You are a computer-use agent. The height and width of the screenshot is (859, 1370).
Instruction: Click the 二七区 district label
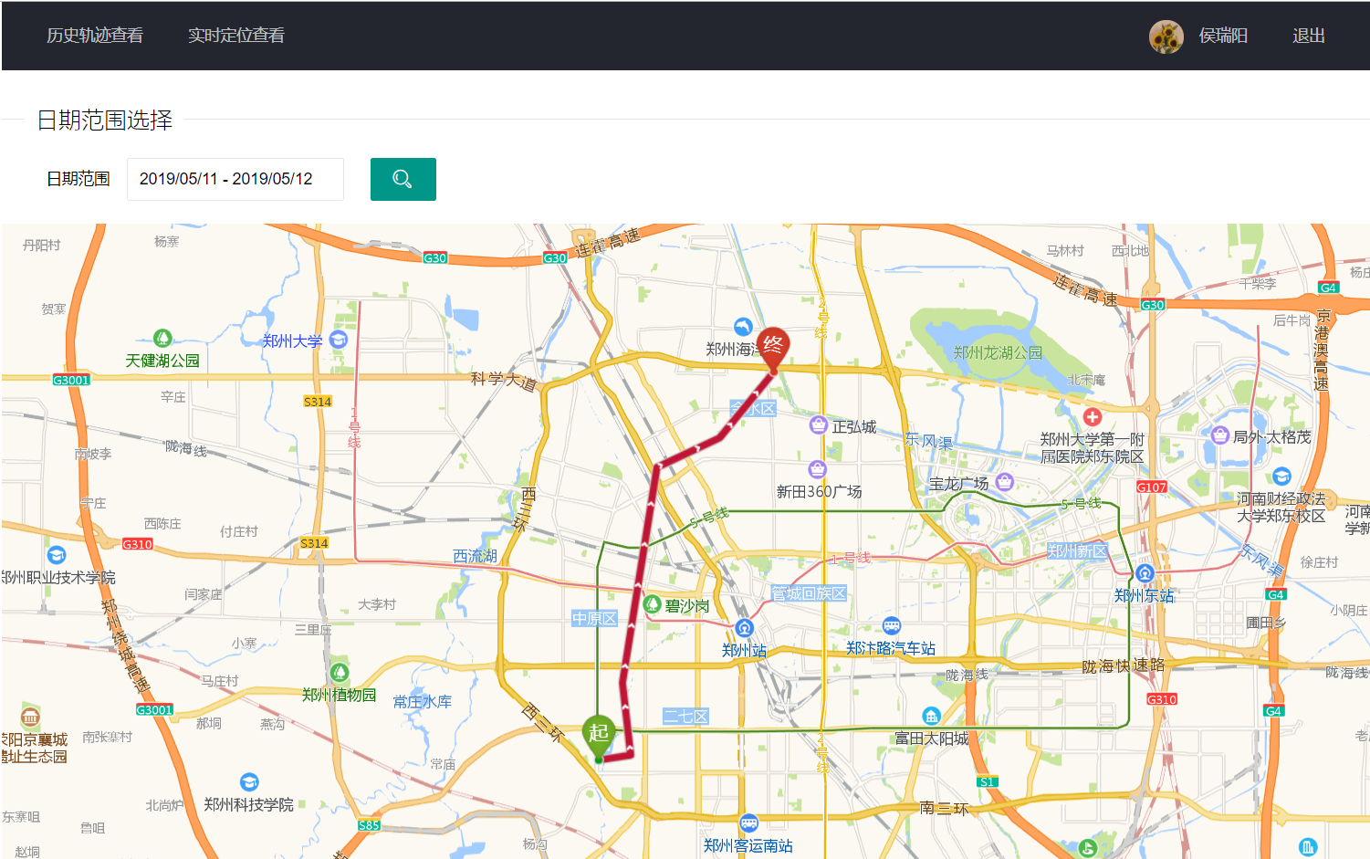tap(685, 717)
